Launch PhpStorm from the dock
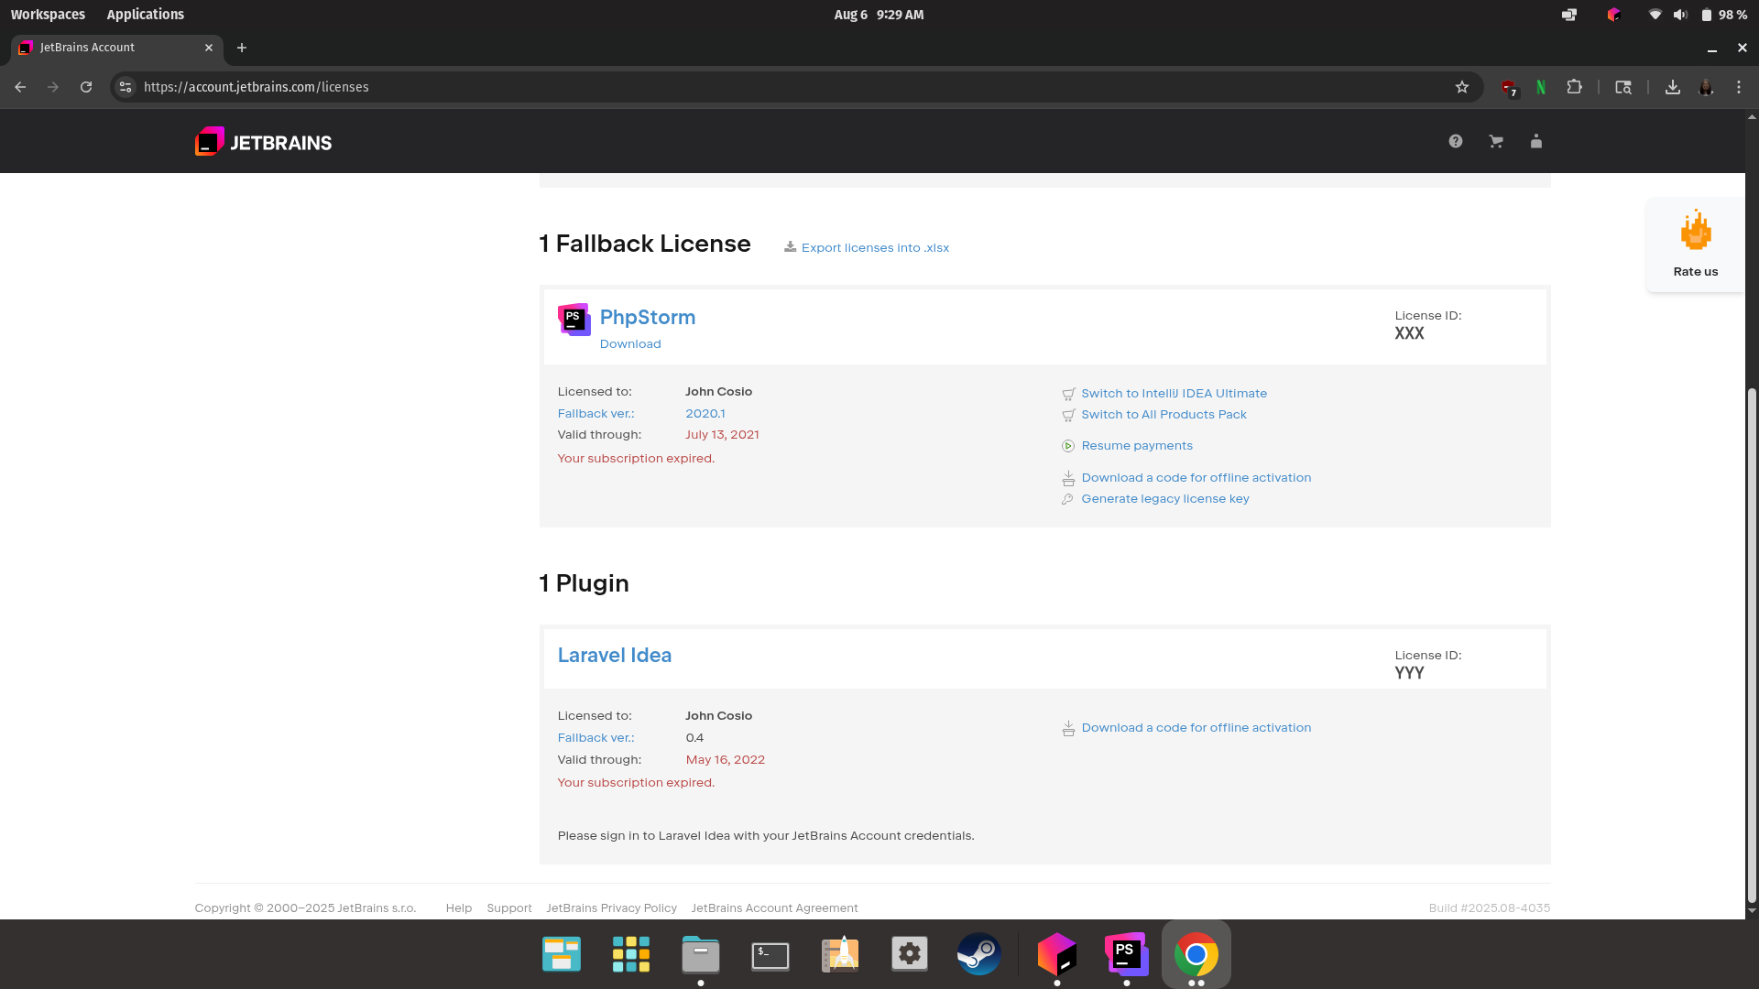This screenshot has width=1759, height=989. 1127,954
